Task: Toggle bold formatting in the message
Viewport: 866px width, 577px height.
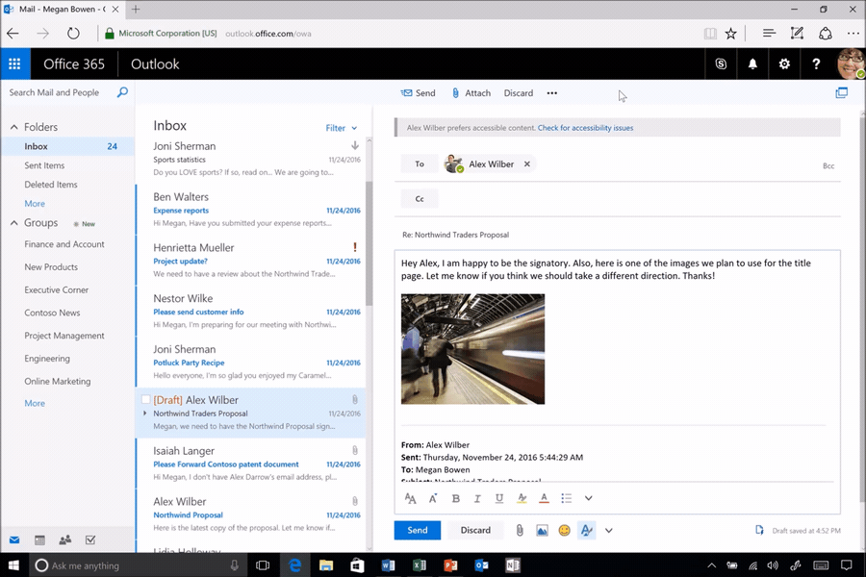Action: [456, 498]
